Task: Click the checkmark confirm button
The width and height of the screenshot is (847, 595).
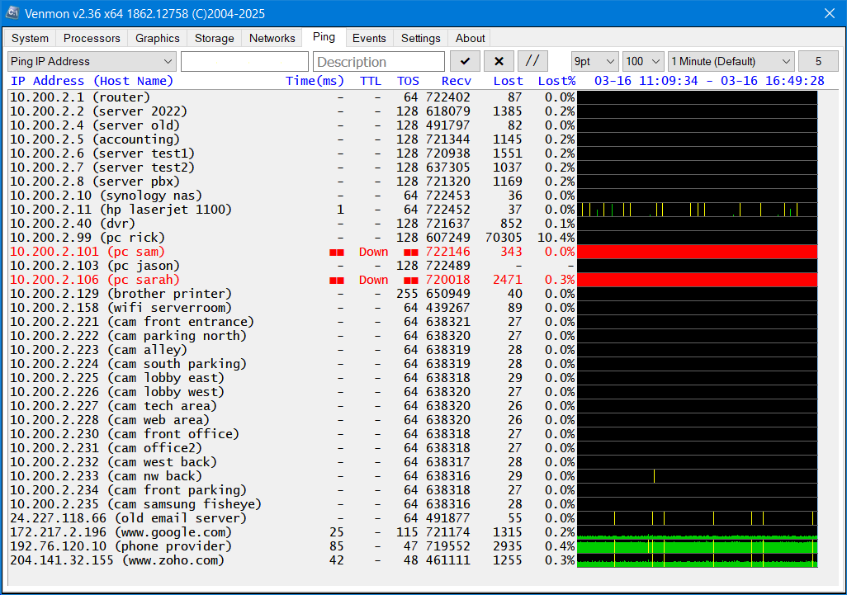Action: [x=465, y=62]
